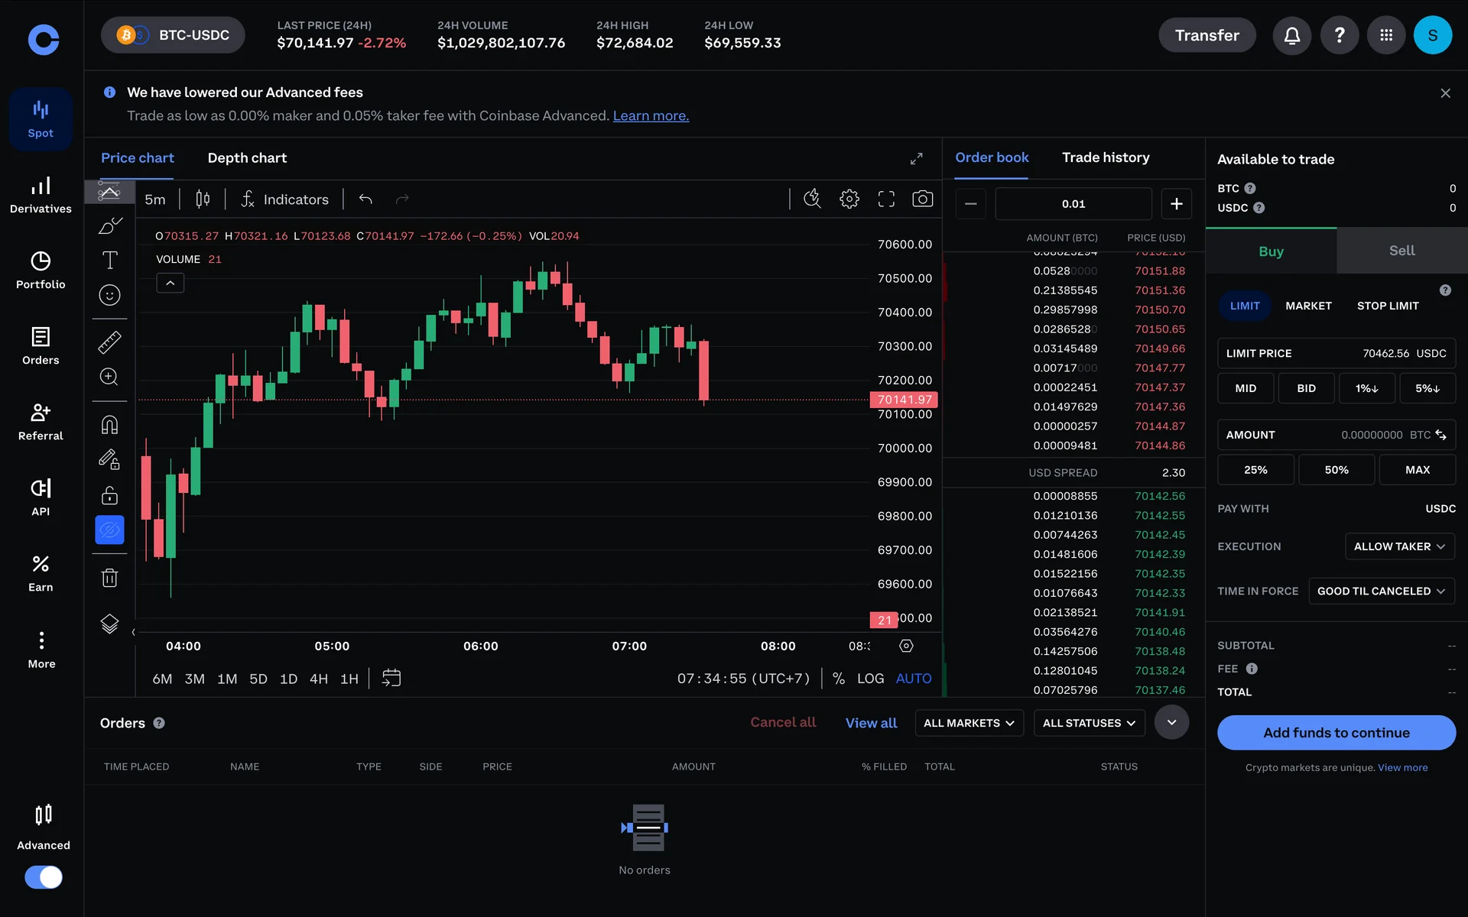Toggle the Advanced mode switch
Screen dimensions: 1468x917
44,876
